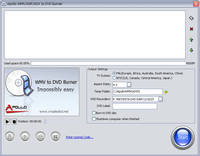Move file down with green down arrow

[191, 50]
